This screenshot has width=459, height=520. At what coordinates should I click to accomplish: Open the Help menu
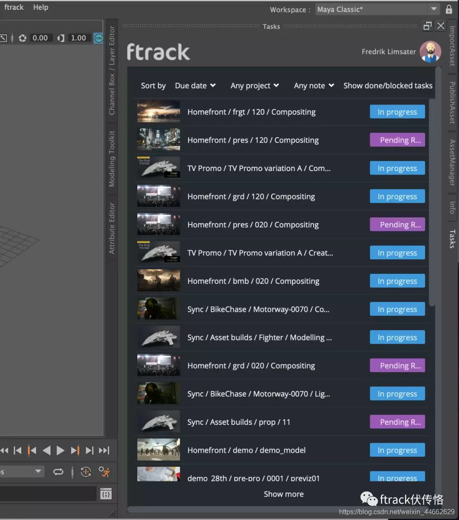click(x=41, y=7)
